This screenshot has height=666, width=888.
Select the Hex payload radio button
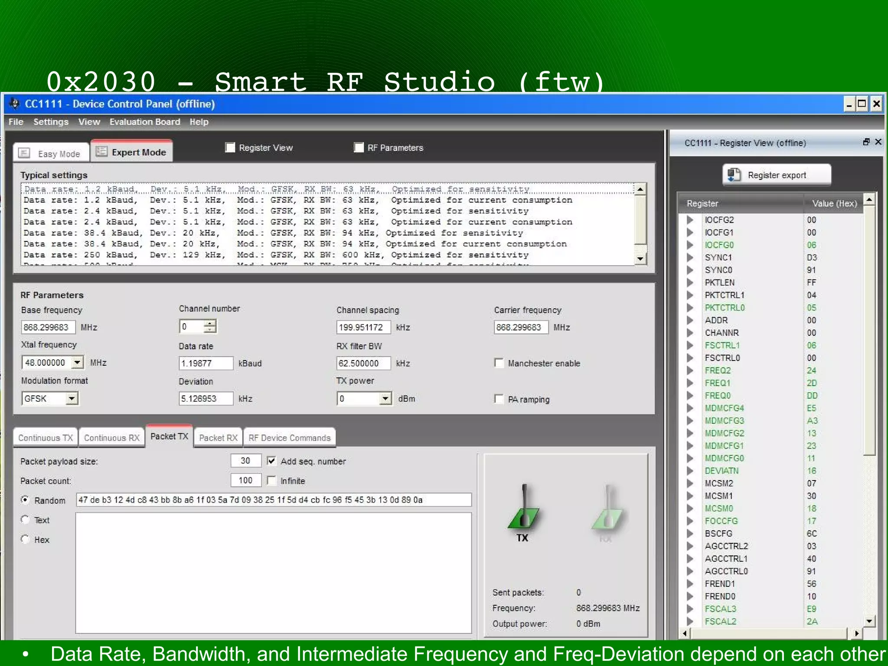[25, 539]
